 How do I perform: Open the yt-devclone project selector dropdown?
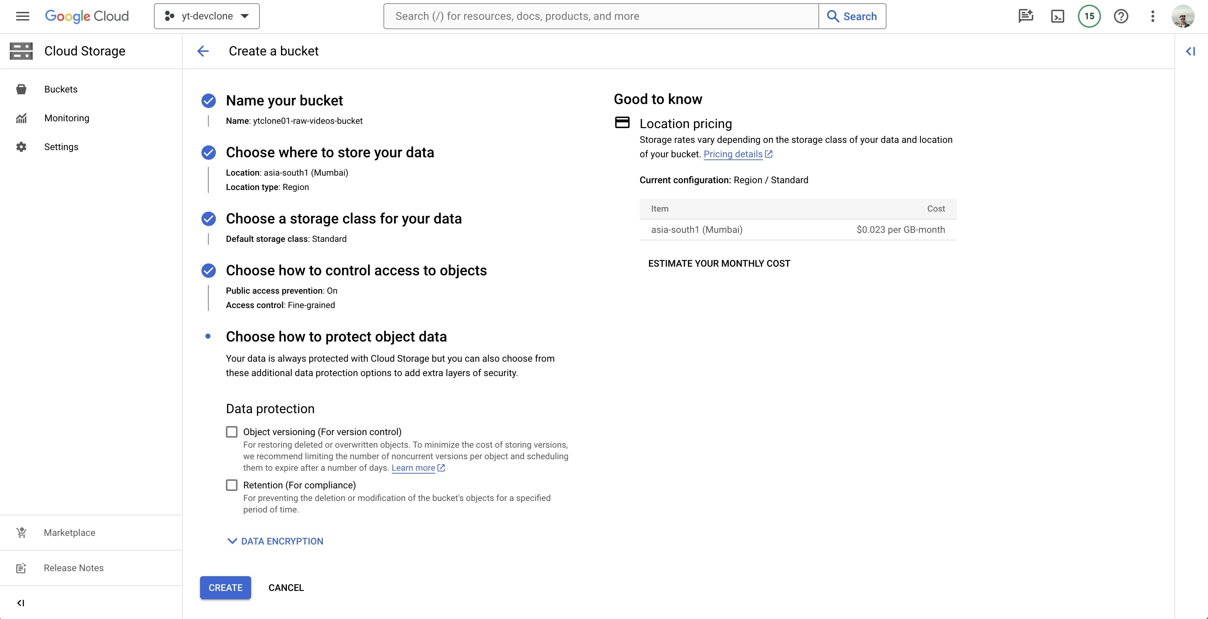coord(207,17)
